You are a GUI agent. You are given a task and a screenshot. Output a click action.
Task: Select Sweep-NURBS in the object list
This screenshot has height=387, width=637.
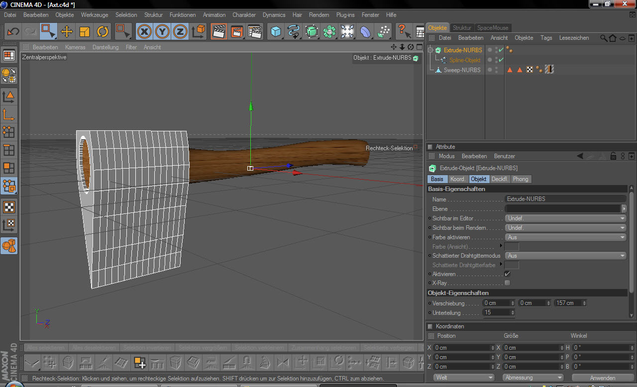click(x=462, y=70)
